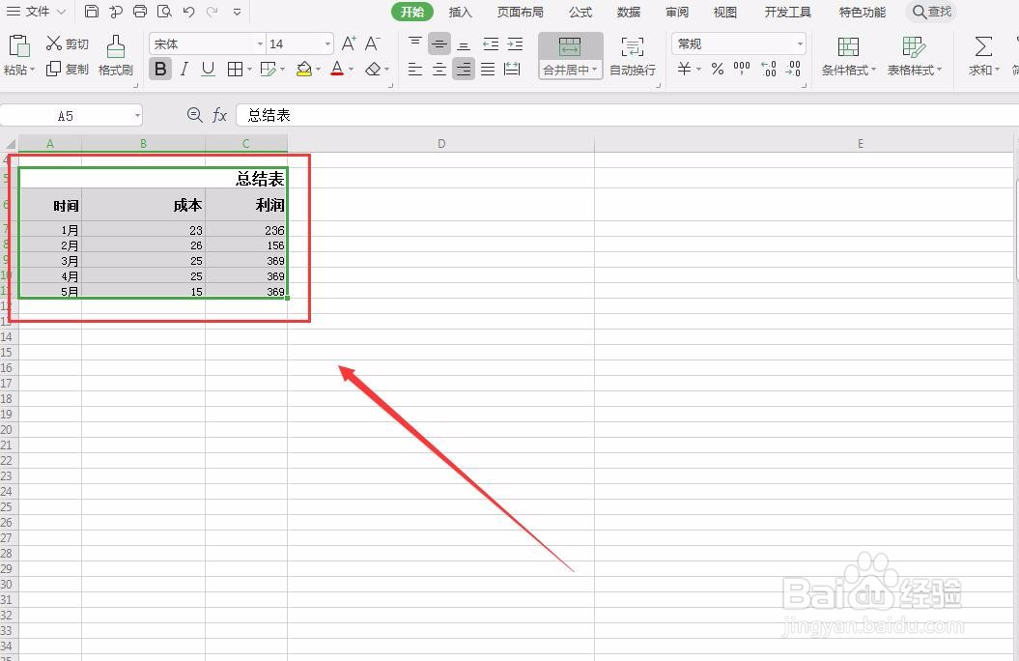
Task: Cut selection with 剪切
Action: 67,43
